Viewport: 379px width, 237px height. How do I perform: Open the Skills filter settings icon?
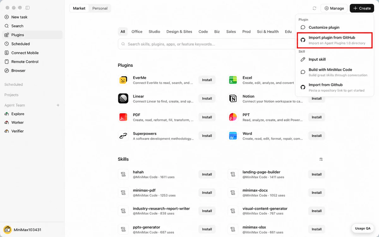click(x=321, y=159)
